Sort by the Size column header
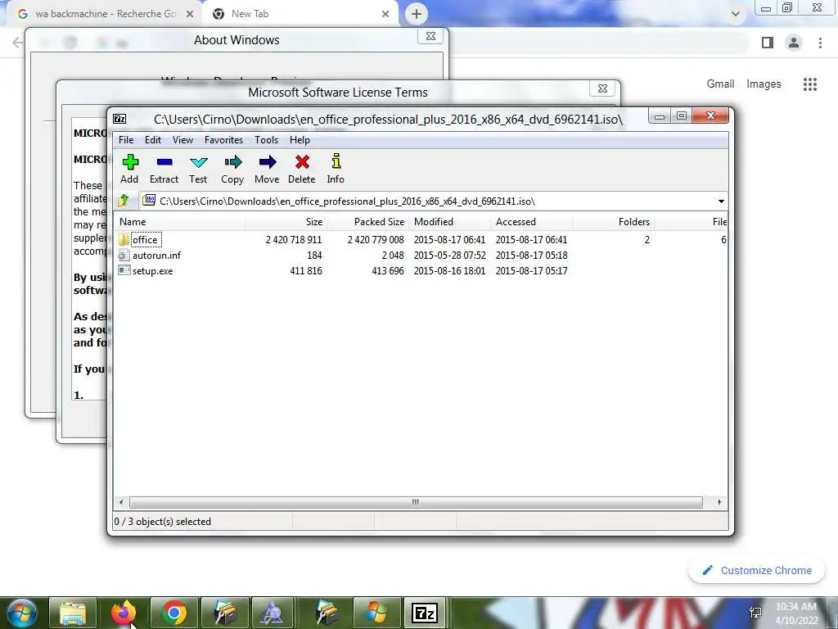838x629 pixels. [286, 221]
